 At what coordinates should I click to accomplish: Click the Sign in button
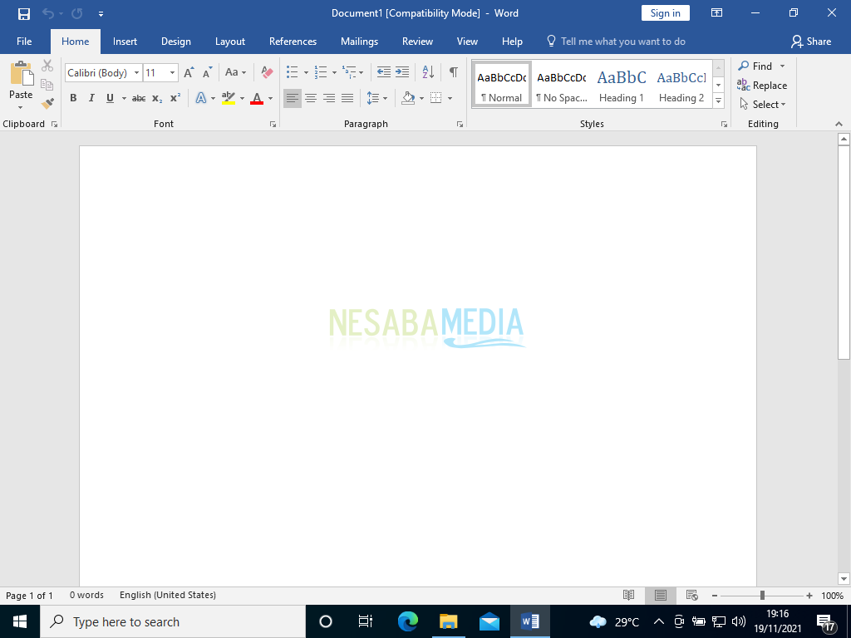click(x=666, y=13)
